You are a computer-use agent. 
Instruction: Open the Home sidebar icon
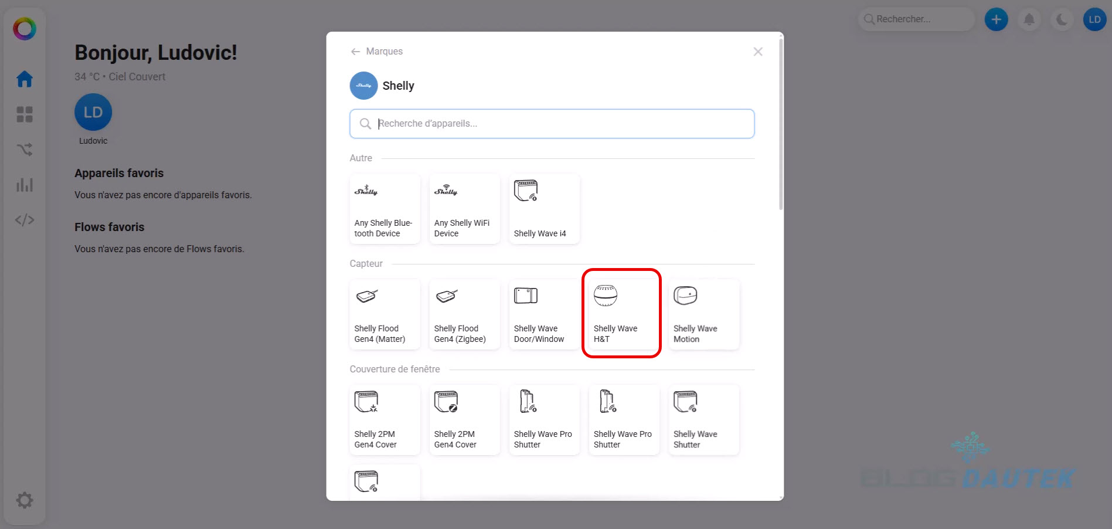coord(25,79)
